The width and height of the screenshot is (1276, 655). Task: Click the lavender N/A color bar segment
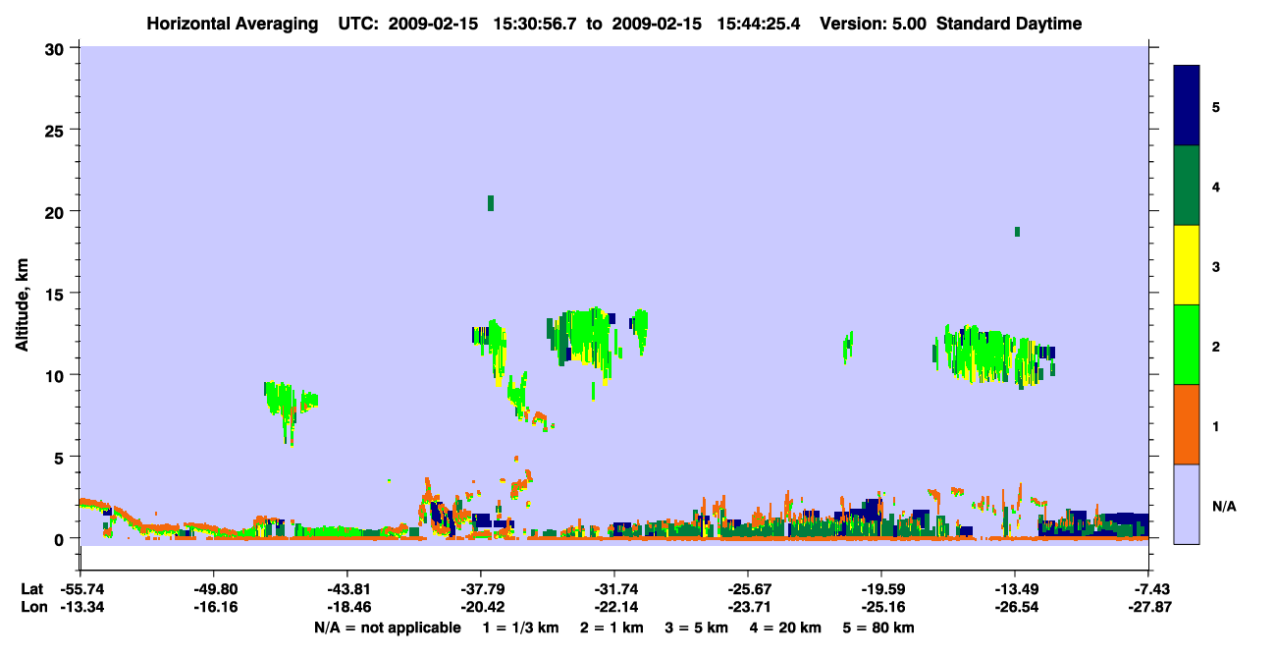click(1187, 504)
